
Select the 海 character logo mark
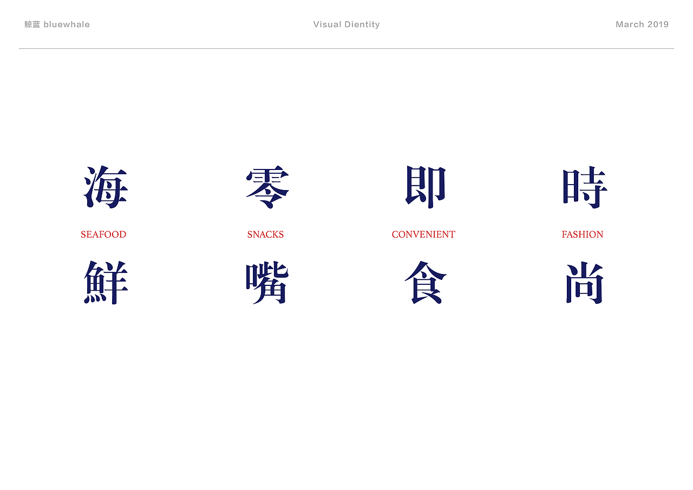pos(103,187)
